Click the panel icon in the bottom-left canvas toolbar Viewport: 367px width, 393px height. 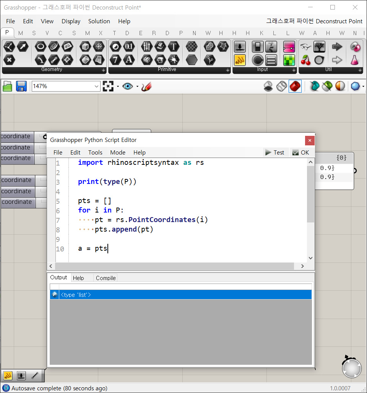tap(8, 375)
